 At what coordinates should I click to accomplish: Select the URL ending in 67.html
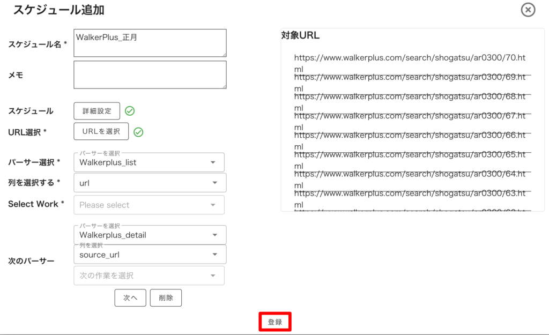(x=410, y=120)
